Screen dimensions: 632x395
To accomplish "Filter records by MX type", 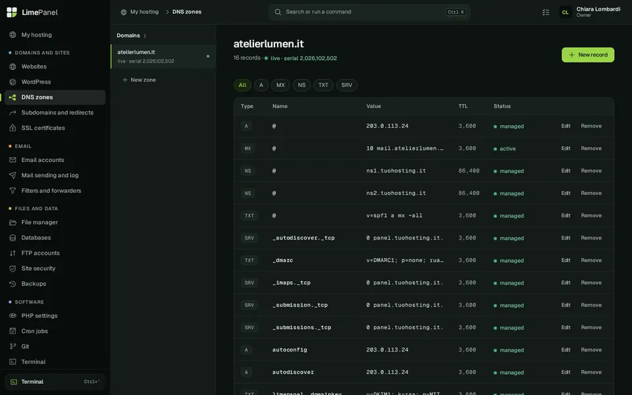I will (280, 85).
